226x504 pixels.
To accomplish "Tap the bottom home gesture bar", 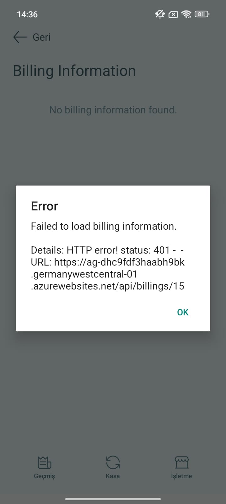I will [x=113, y=499].
